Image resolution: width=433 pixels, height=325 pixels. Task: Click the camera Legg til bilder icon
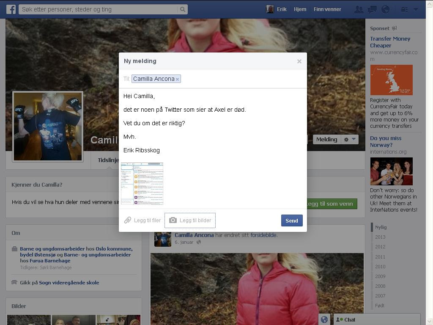[x=173, y=220]
